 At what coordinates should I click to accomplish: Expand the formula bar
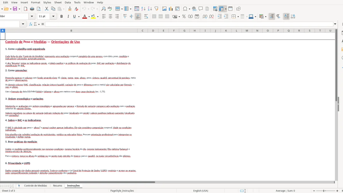pos(335,24)
